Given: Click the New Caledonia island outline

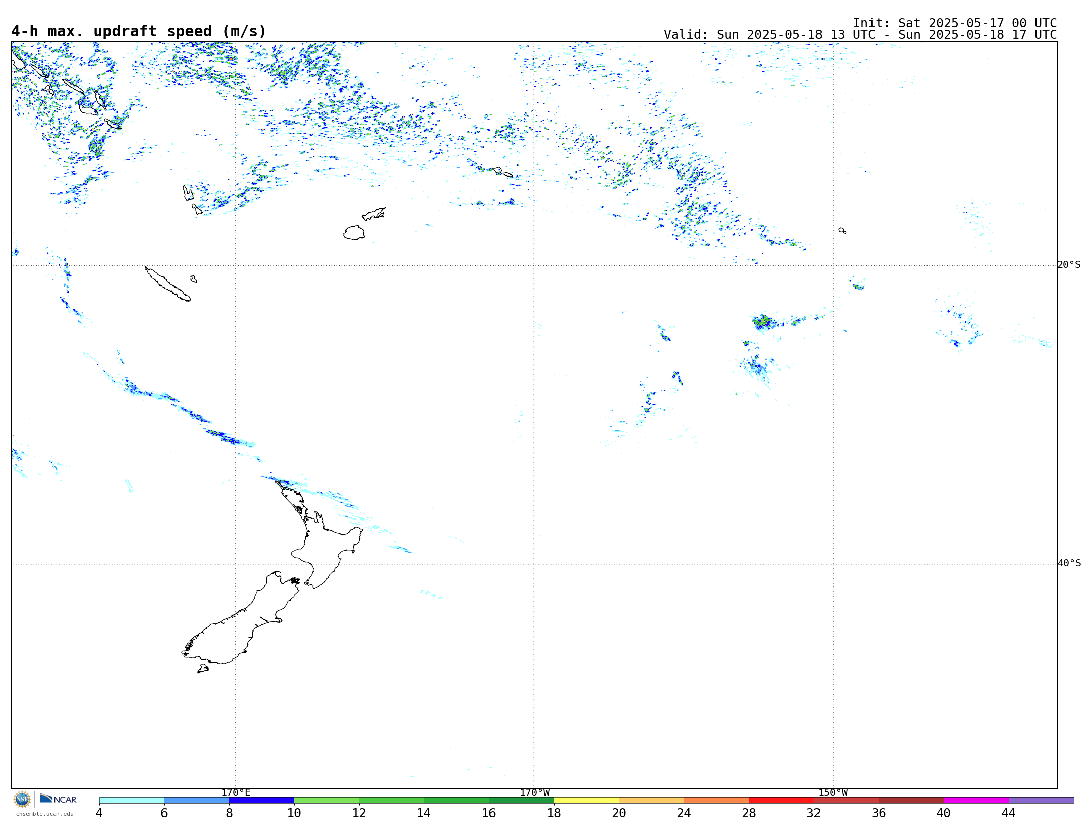Looking at the screenshot, I should [168, 284].
